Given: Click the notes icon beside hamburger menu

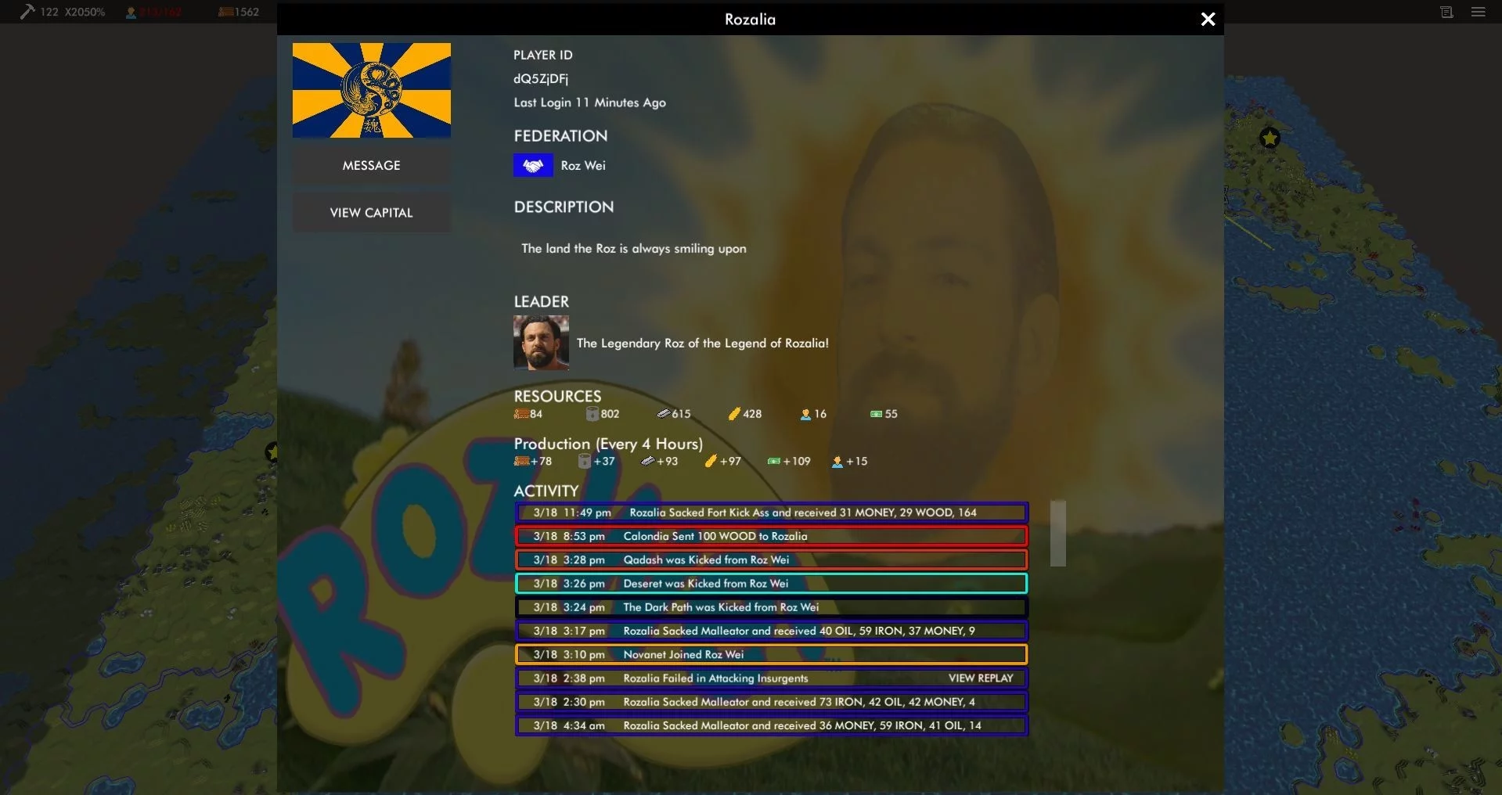Looking at the screenshot, I should pos(1446,12).
